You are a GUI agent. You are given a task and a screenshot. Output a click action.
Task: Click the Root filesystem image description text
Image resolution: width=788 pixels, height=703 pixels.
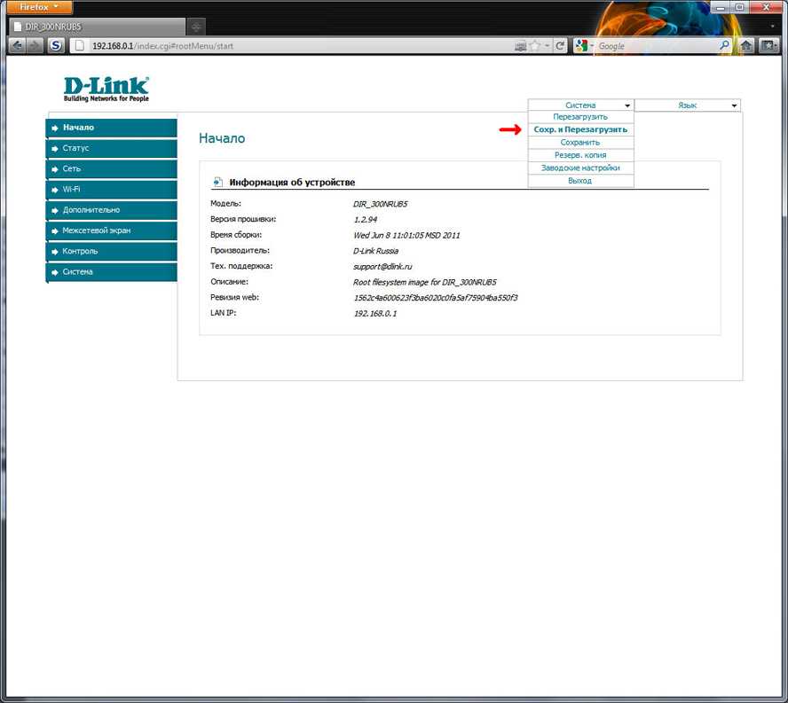click(x=425, y=282)
